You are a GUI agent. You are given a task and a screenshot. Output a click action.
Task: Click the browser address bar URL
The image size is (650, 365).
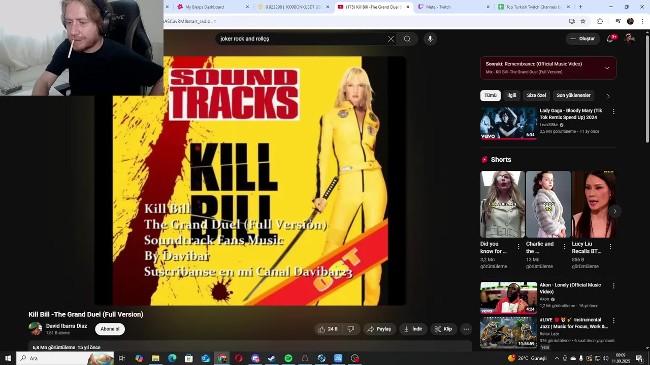[190, 21]
